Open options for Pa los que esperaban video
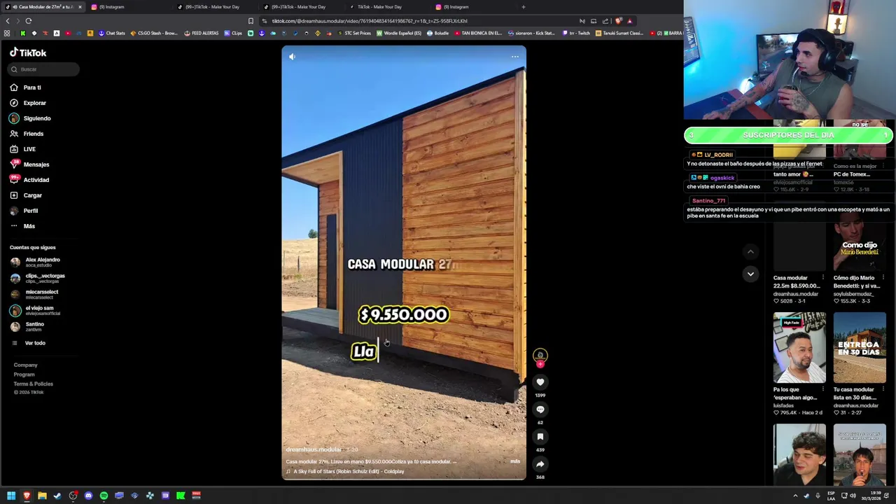 coord(822,390)
